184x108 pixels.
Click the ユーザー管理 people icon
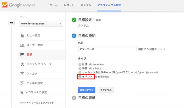click(x=22, y=45)
